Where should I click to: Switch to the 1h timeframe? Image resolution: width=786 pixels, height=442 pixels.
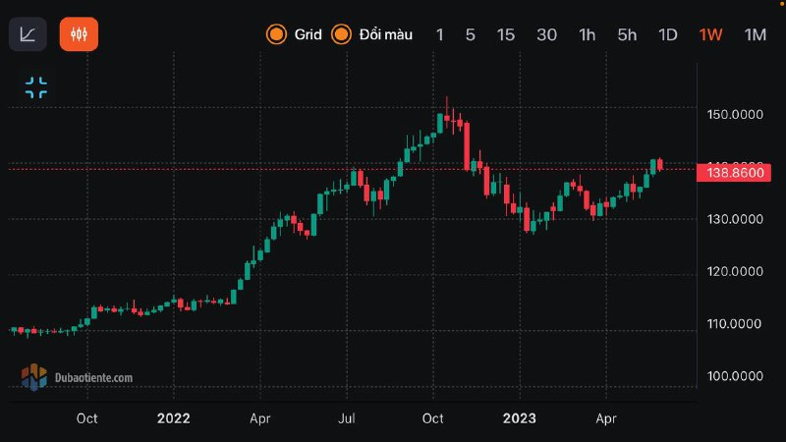(587, 35)
